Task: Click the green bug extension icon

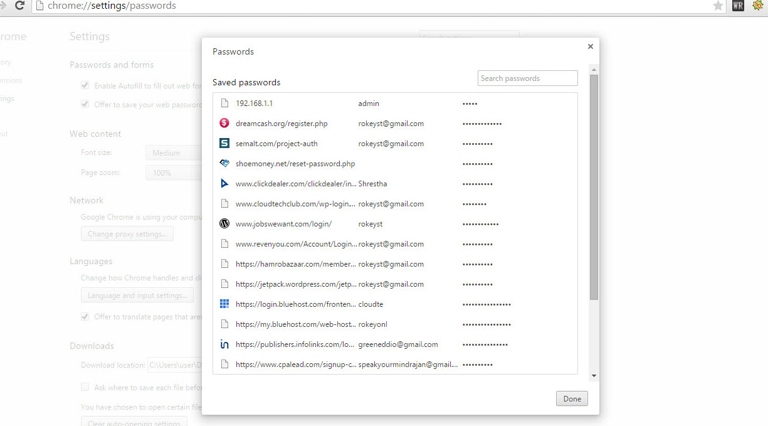Action: pos(757,6)
